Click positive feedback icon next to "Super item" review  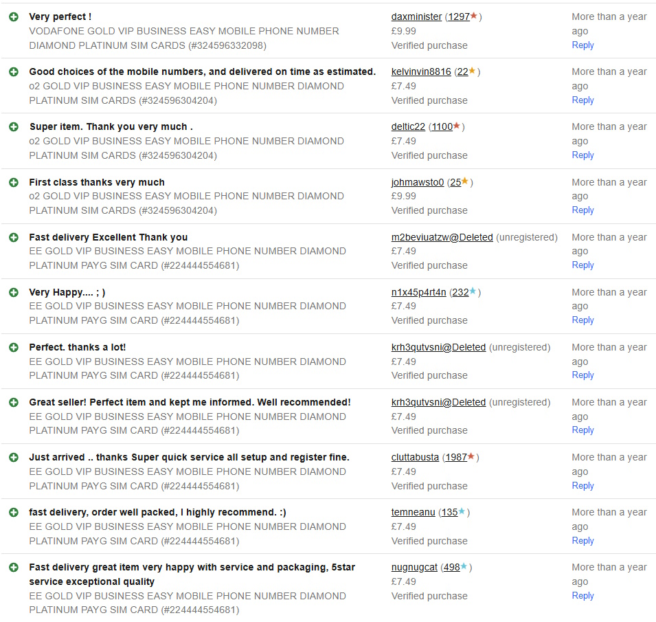[14, 127]
